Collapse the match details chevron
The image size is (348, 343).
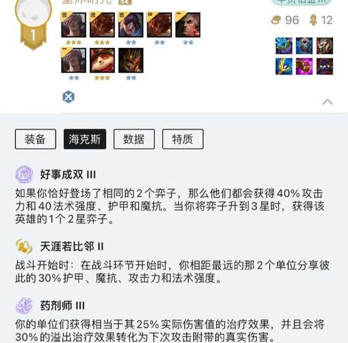[327, 102]
